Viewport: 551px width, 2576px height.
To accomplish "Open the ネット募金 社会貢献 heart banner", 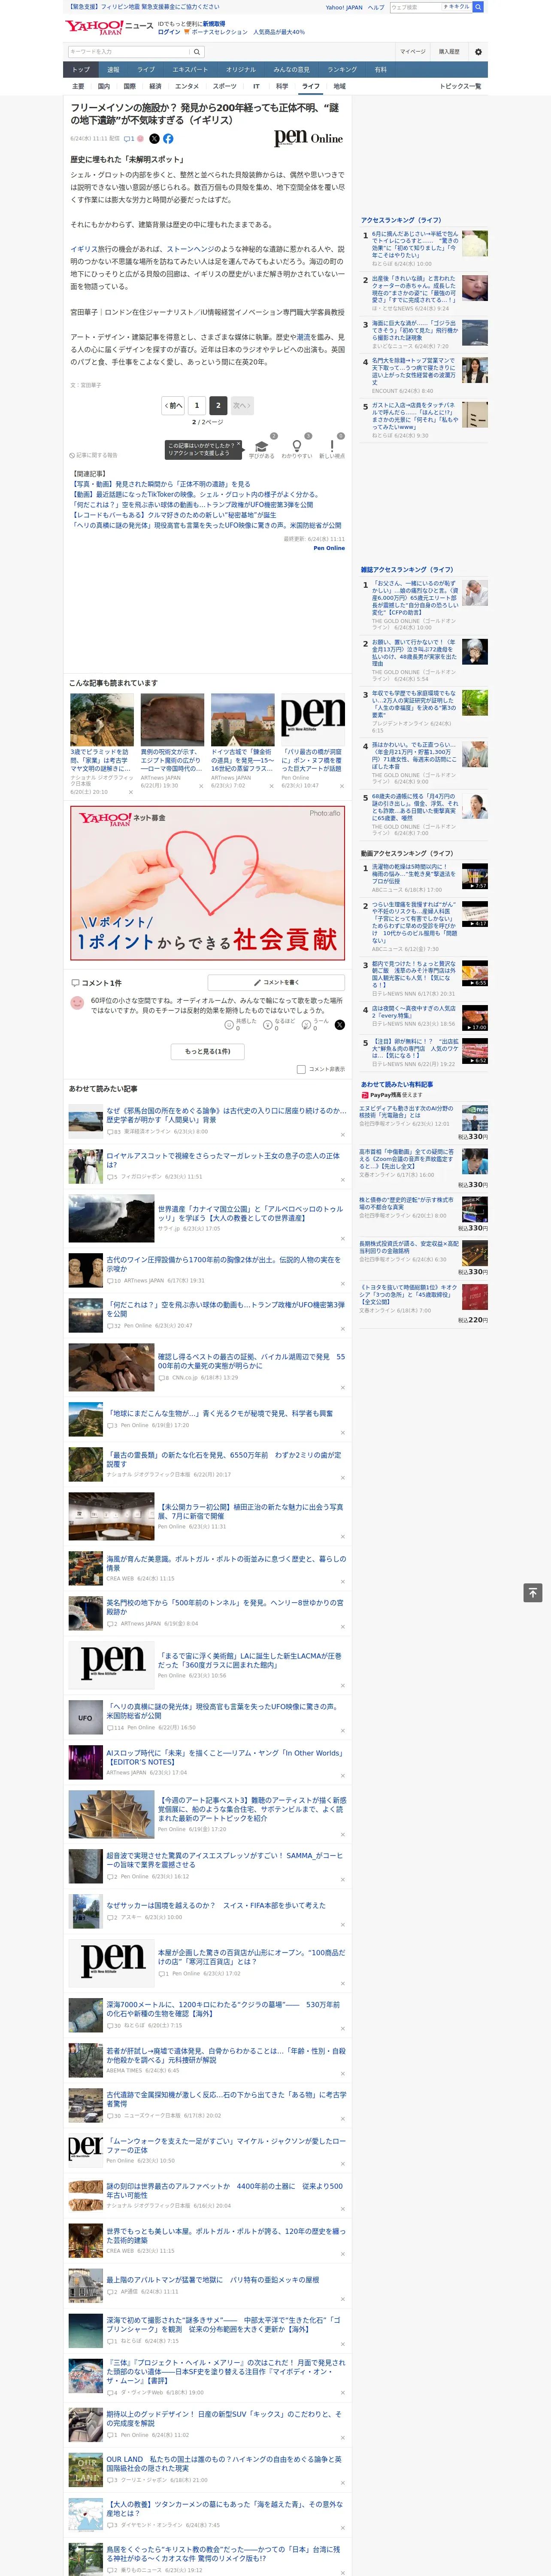I will (x=207, y=883).
